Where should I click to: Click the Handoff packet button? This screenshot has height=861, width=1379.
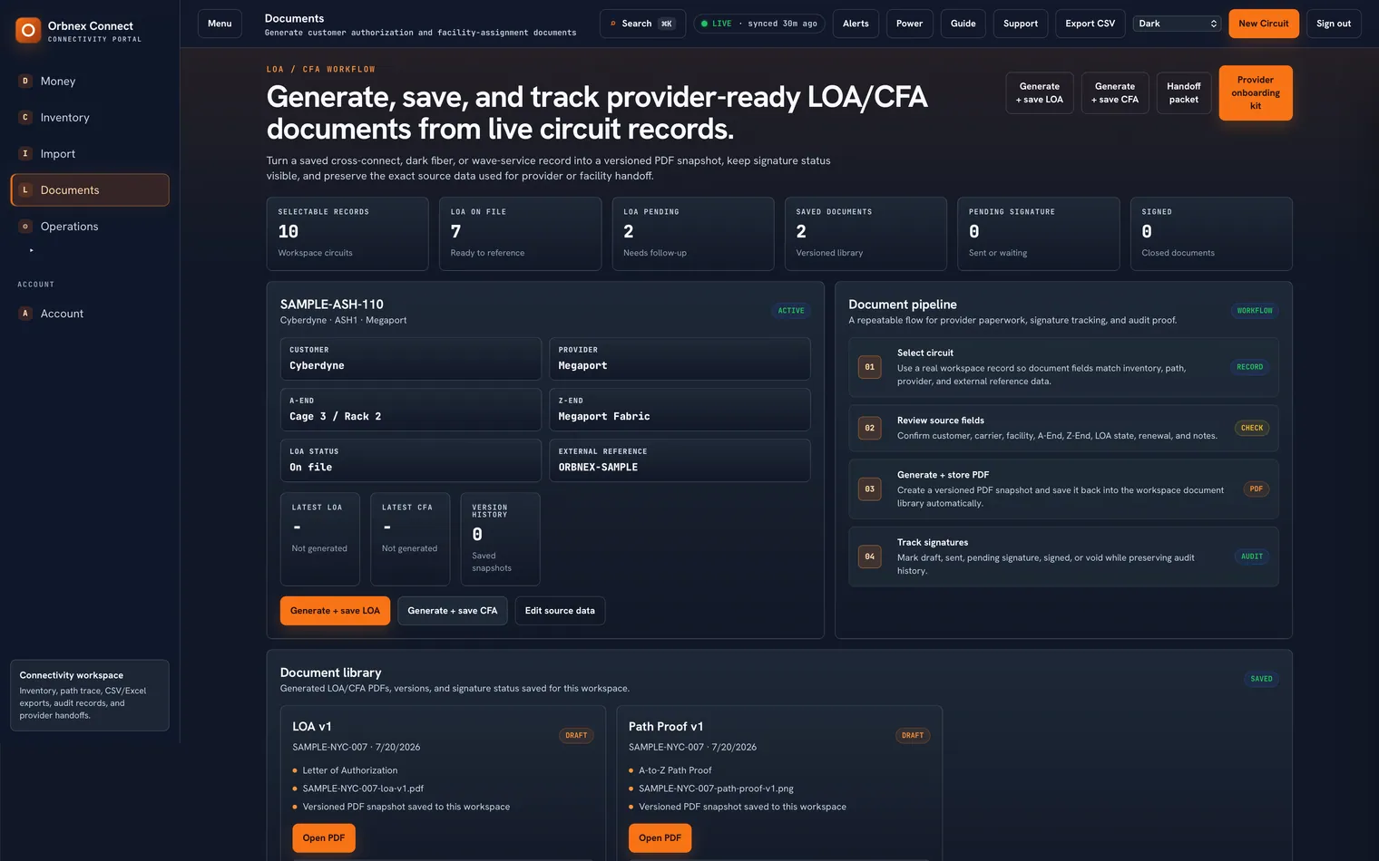pyautogui.click(x=1184, y=92)
